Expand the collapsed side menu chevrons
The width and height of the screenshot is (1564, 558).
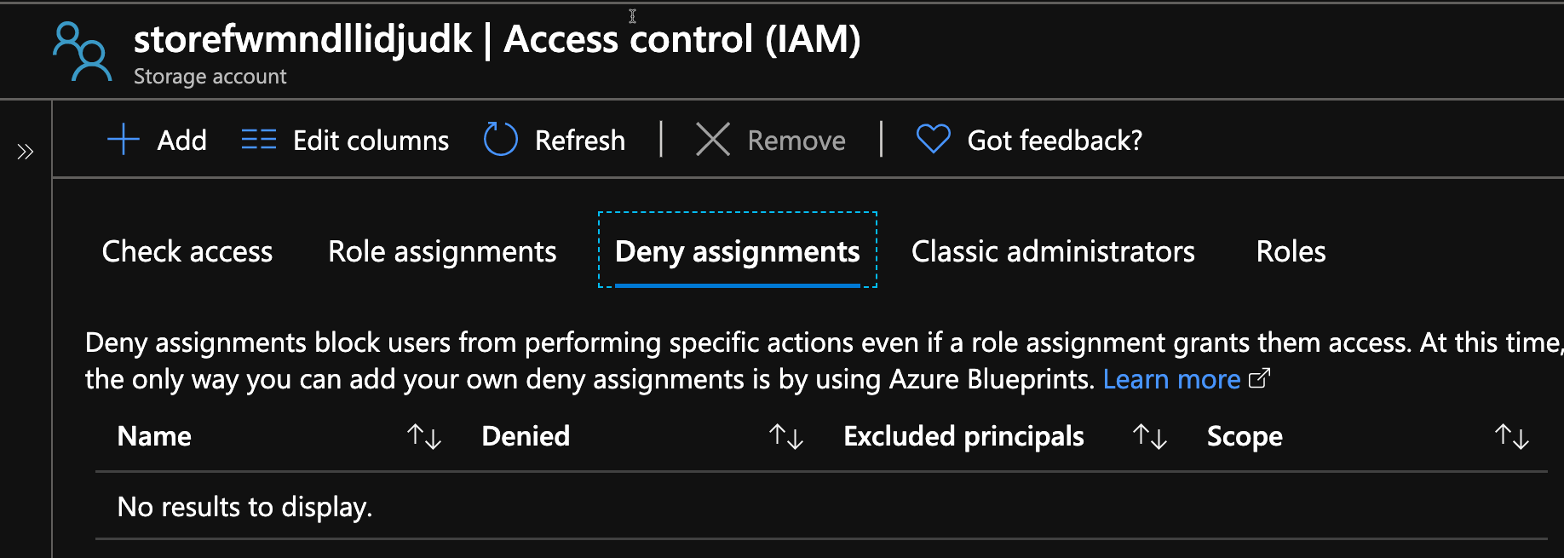click(x=26, y=152)
